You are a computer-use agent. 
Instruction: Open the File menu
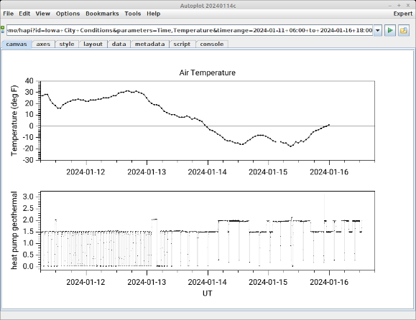8,14
